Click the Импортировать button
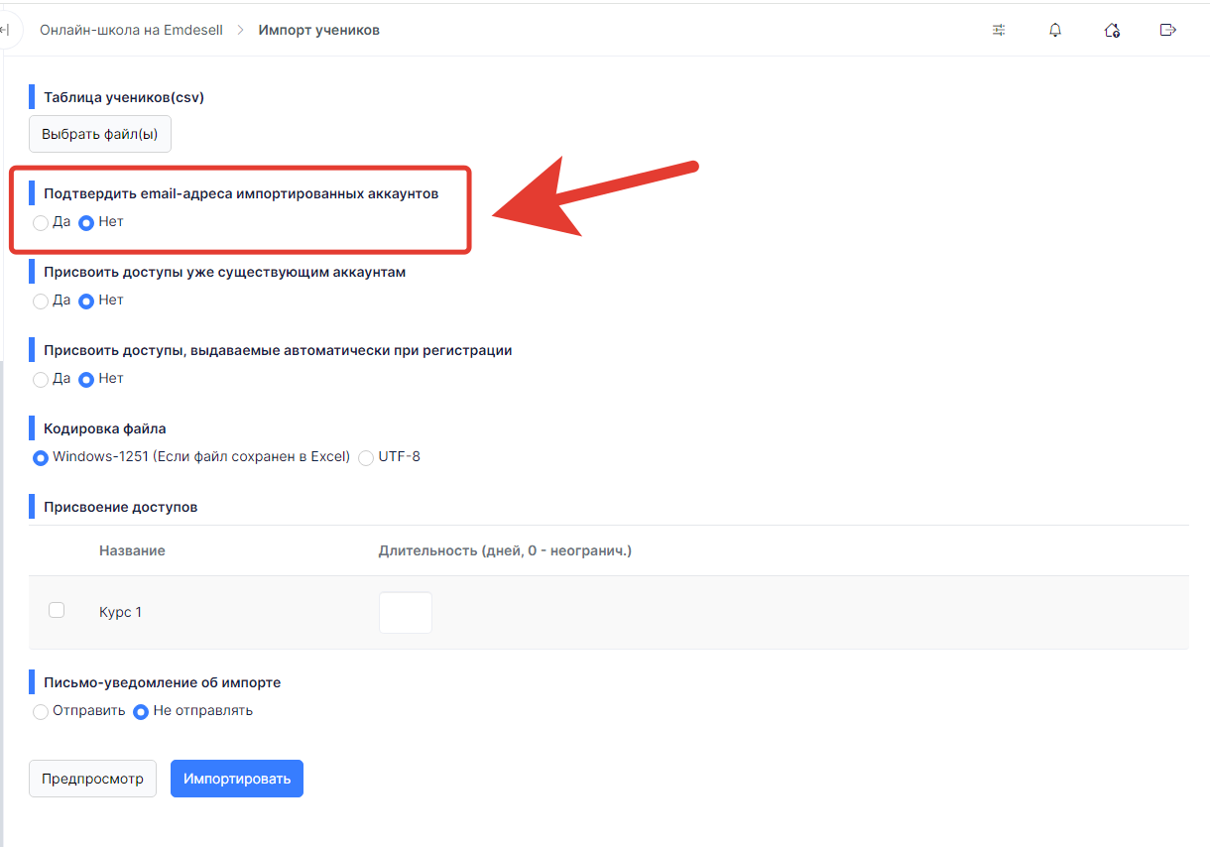 (237, 779)
